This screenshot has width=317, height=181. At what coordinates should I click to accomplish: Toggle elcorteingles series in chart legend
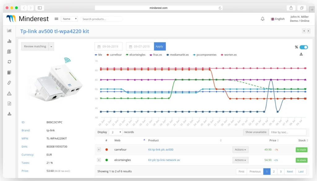(x=136, y=55)
